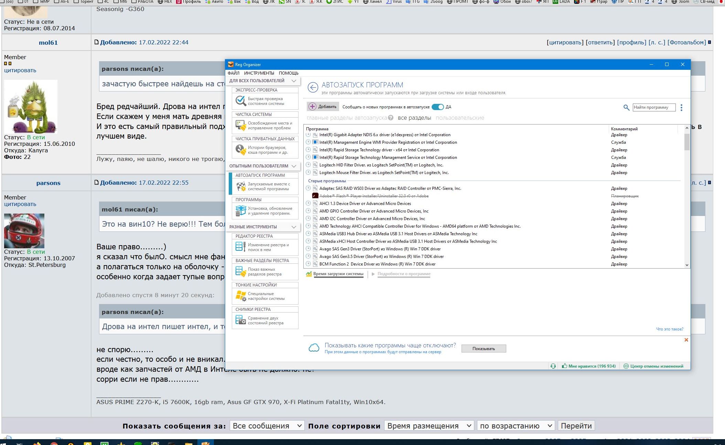Open the Инструменты menu
Image resolution: width=725 pixels, height=445 pixels.
(x=259, y=73)
